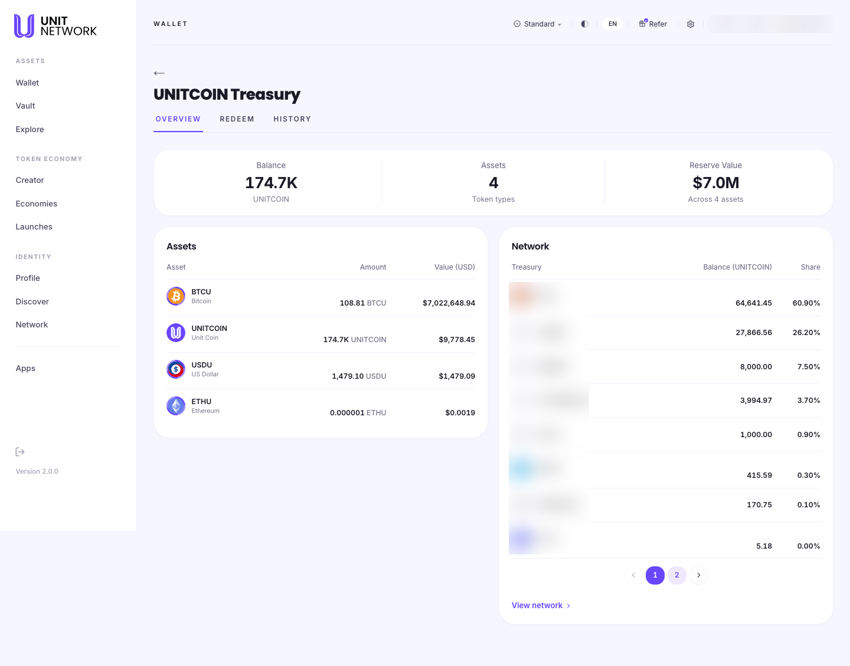Open Network in the sidebar
Viewport: 850px width, 666px height.
32,325
